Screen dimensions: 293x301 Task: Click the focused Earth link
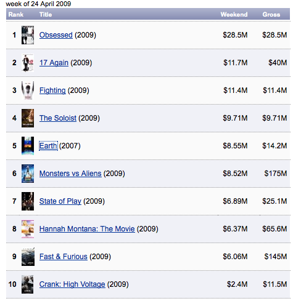click(48, 146)
